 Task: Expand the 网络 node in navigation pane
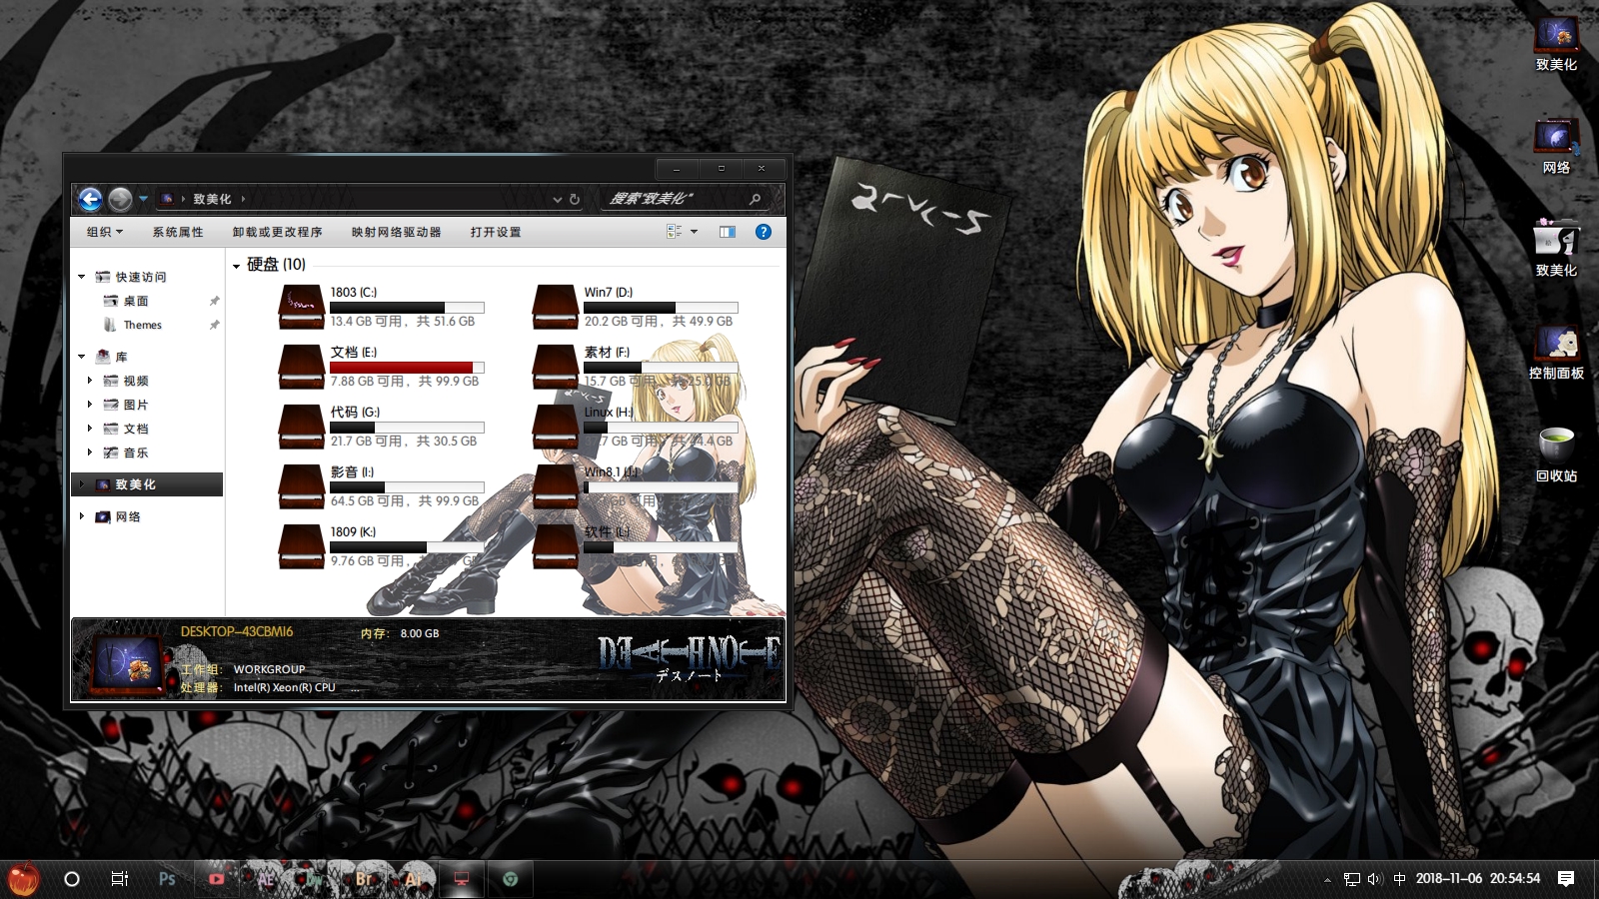[82, 516]
